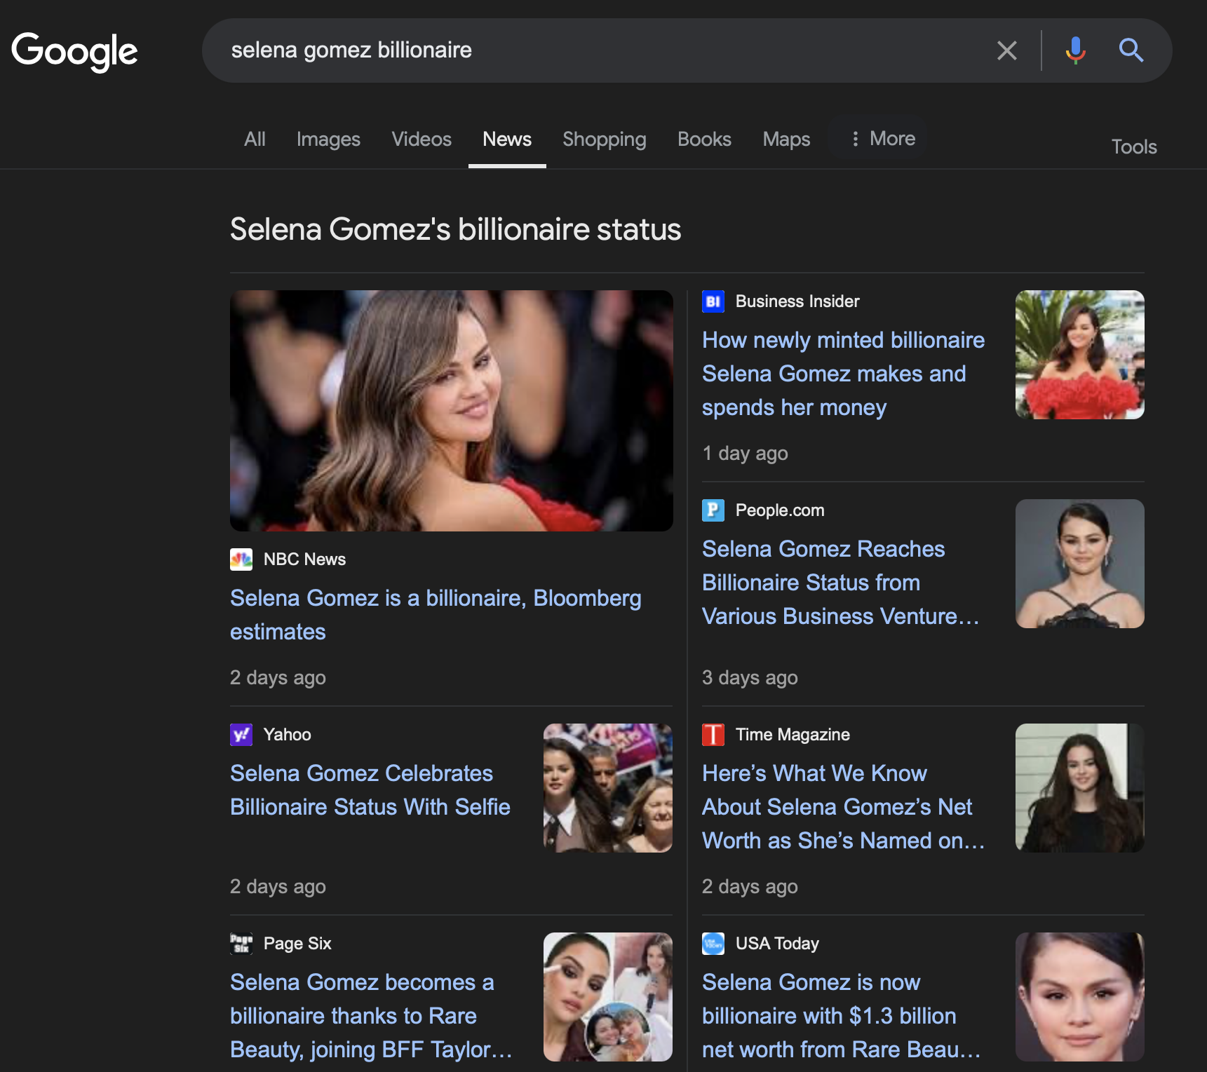Open the Business Insider red dress thumbnail
This screenshot has height=1072, width=1207.
[x=1080, y=355]
